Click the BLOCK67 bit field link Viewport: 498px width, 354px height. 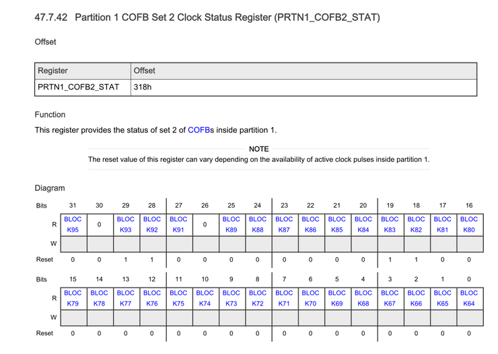[390, 298]
